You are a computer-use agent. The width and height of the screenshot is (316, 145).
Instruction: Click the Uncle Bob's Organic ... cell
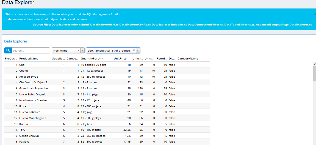(34, 94)
